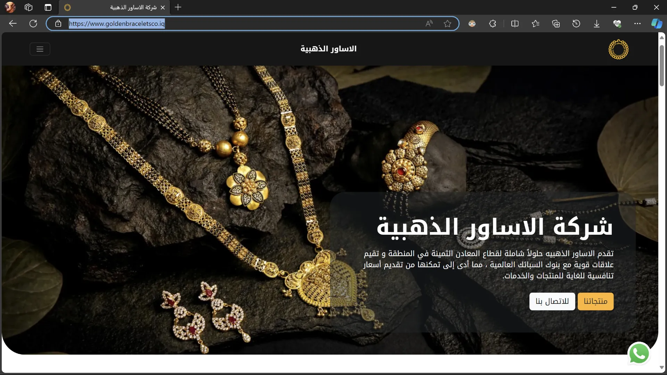Click the address bar URL field
The height and width of the screenshot is (375, 667).
point(243,24)
